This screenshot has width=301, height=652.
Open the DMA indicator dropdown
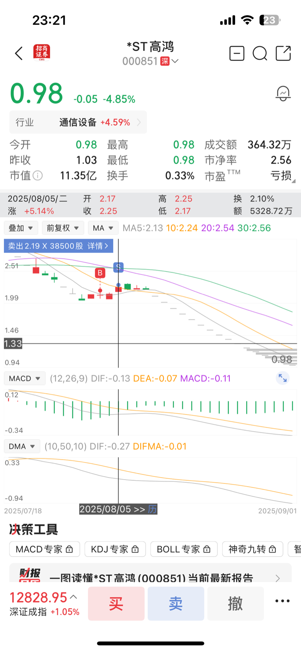click(x=22, y=446)
